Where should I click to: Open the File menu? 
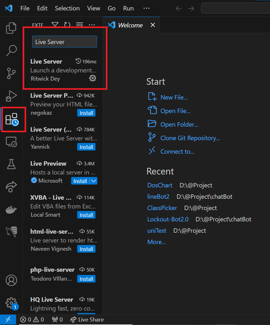[x=25, y=8]
